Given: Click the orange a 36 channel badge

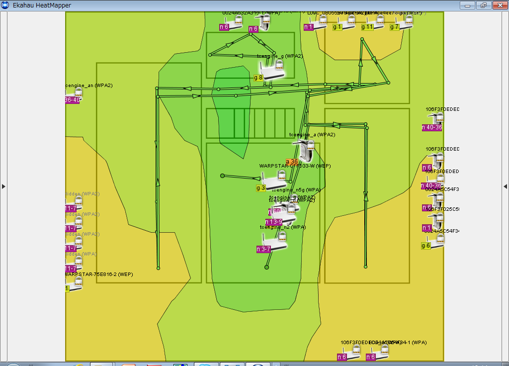Looking at the screenshot, I should [x=291, y=162].
